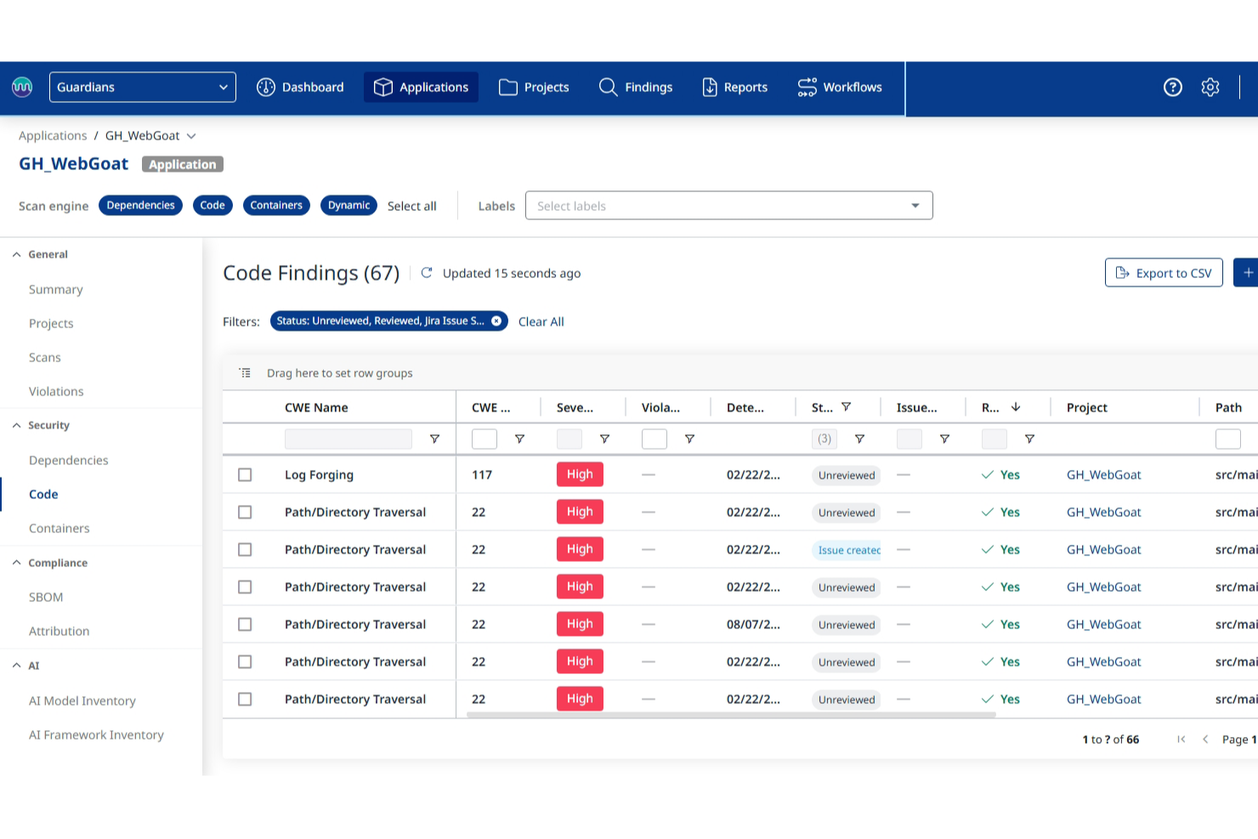Click the row groups icon above the table
The image size is (1258, 839).
coord(245,372)
